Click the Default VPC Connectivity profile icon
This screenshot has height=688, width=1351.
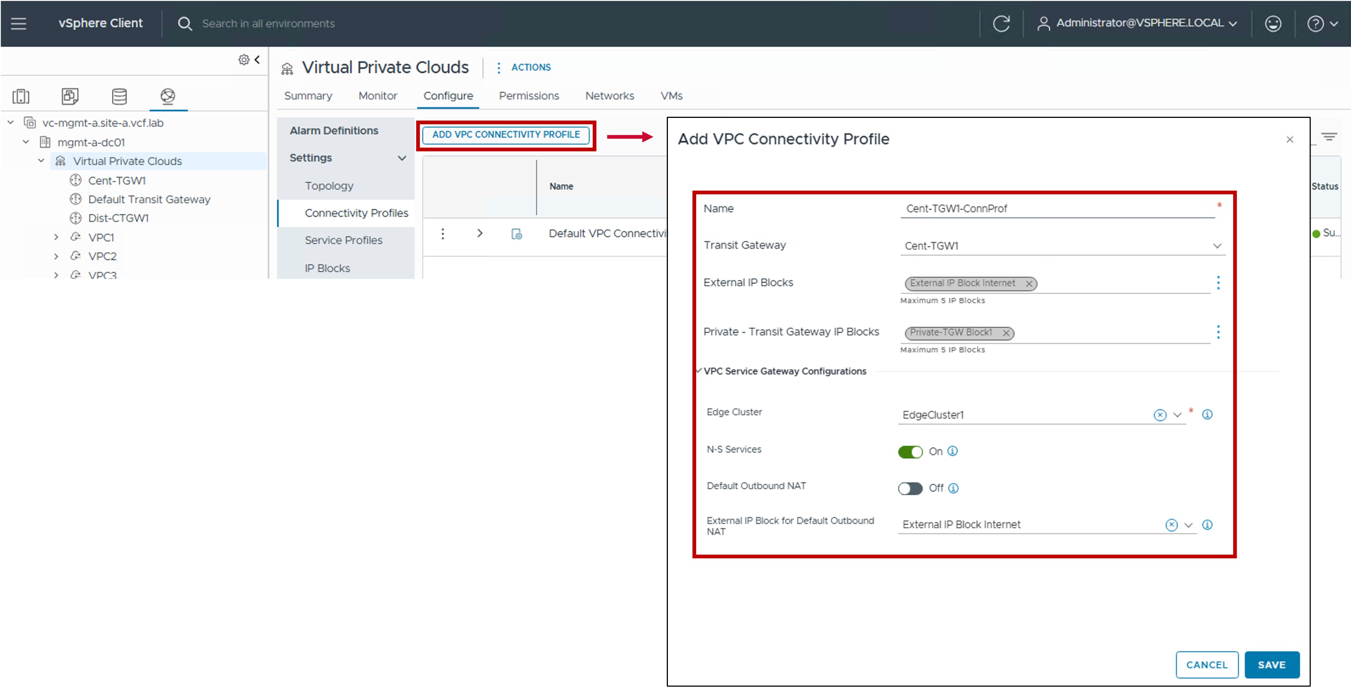click(x=517, y=234)
